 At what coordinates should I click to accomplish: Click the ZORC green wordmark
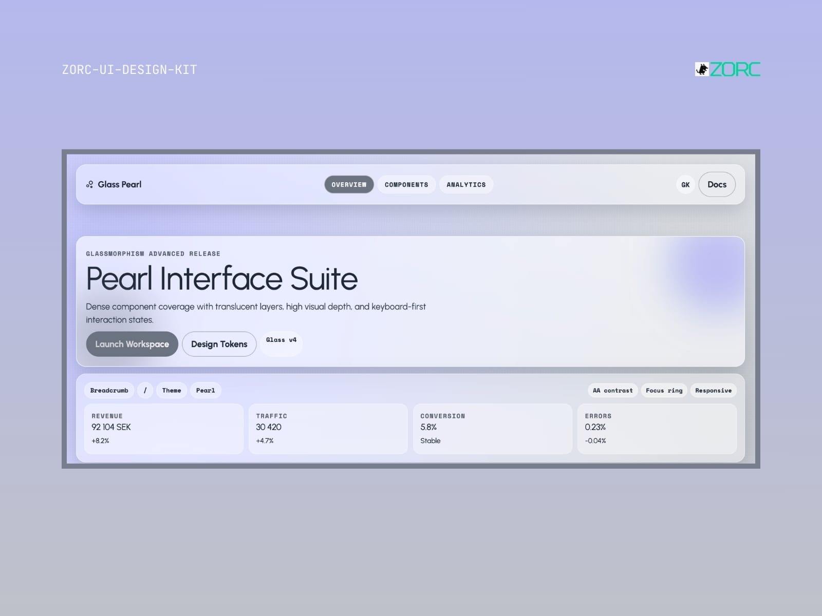(735, 69)
